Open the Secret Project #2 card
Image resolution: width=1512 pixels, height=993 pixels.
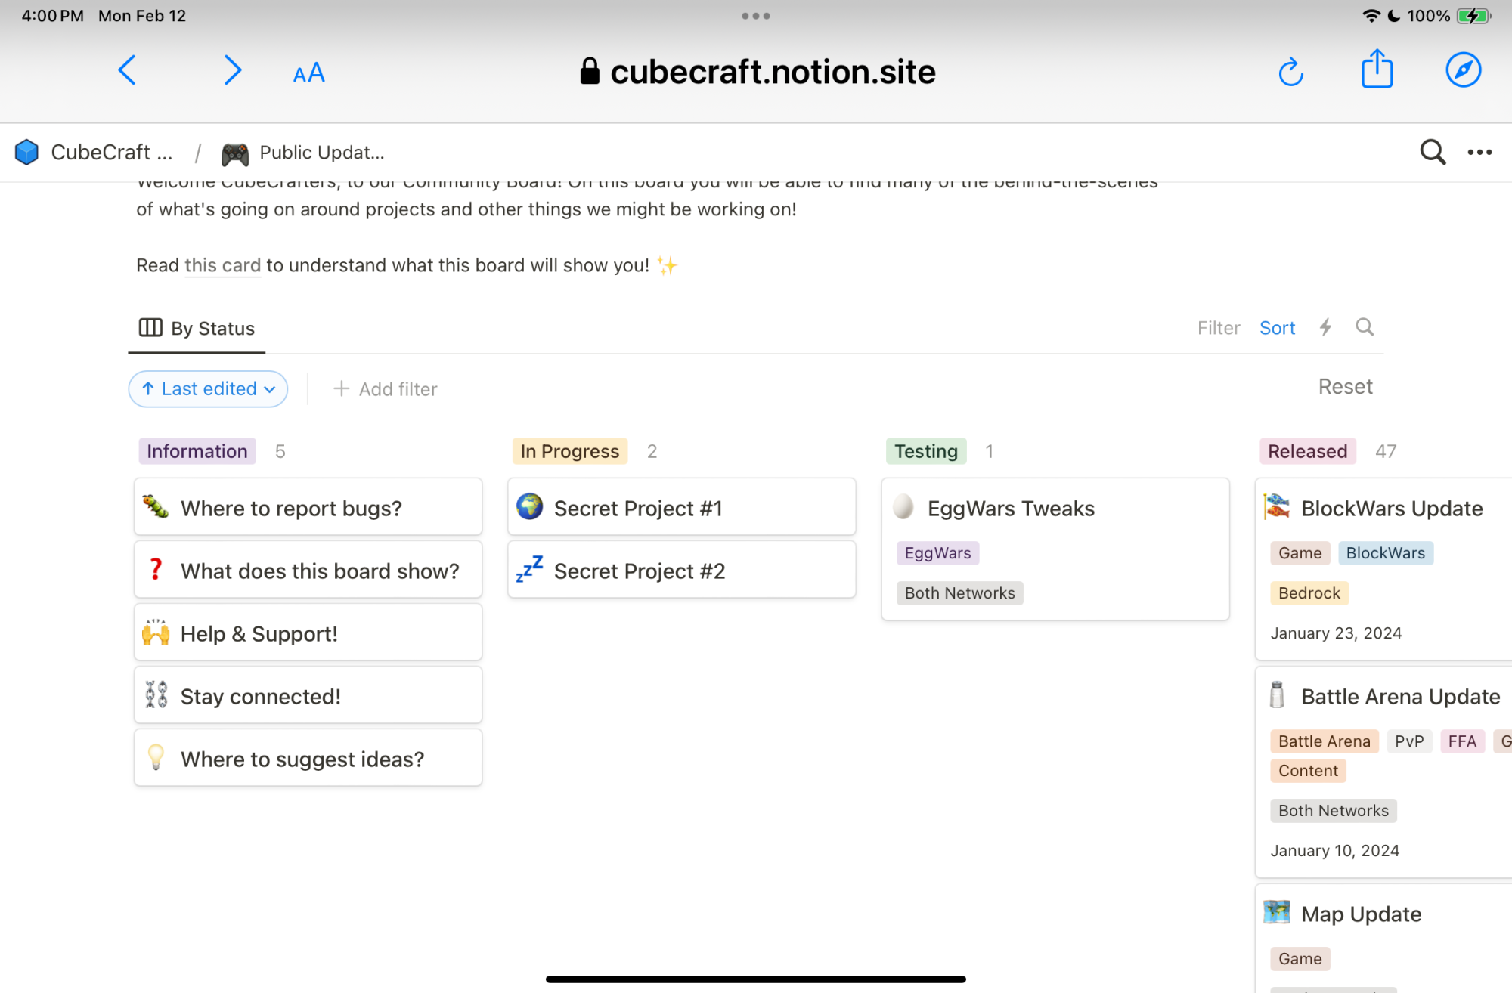(681, 570)
